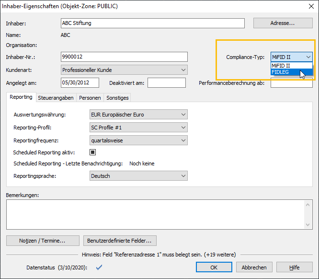319x279 pixels.
Task: Open the Kundenart dropdown
Action: tap(125, 70)
